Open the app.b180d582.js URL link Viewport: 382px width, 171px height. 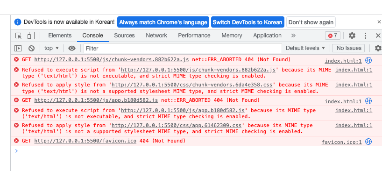tap(96, 100)
